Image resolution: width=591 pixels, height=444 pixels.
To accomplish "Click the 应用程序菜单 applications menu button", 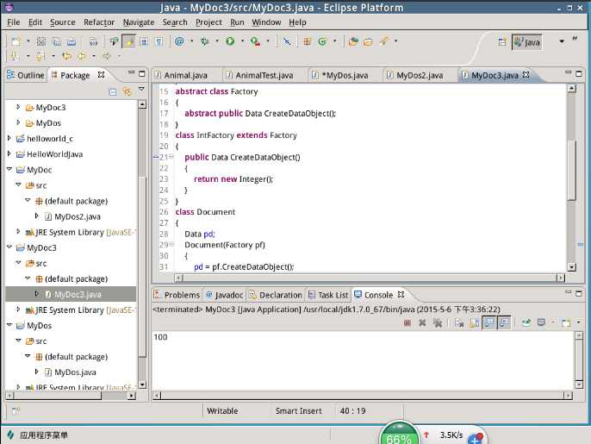I will pos(38,435).
